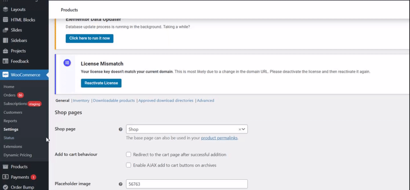The image size is (410, 190).
Task: Click the Shop page help question icon
Action: tap(121, 129)
